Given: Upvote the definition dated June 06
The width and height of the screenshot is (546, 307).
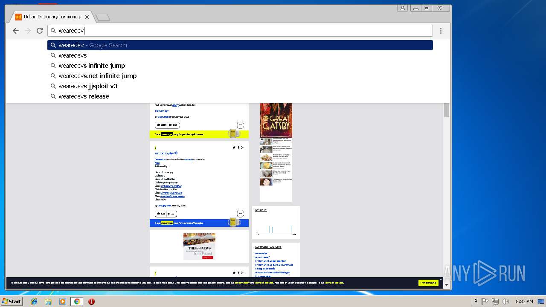Looking at the screenshot, I should 161,214.
